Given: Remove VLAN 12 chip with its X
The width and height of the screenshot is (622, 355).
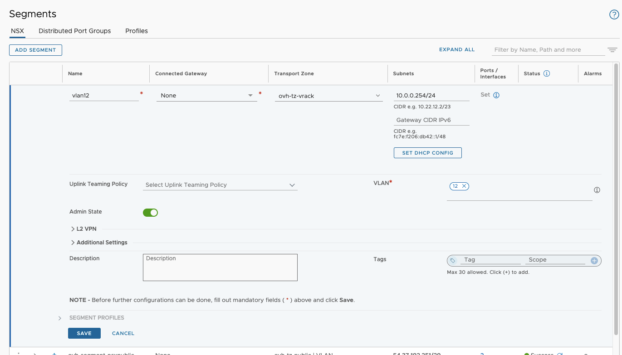Looking at the screenshot, I should point(464,186).
